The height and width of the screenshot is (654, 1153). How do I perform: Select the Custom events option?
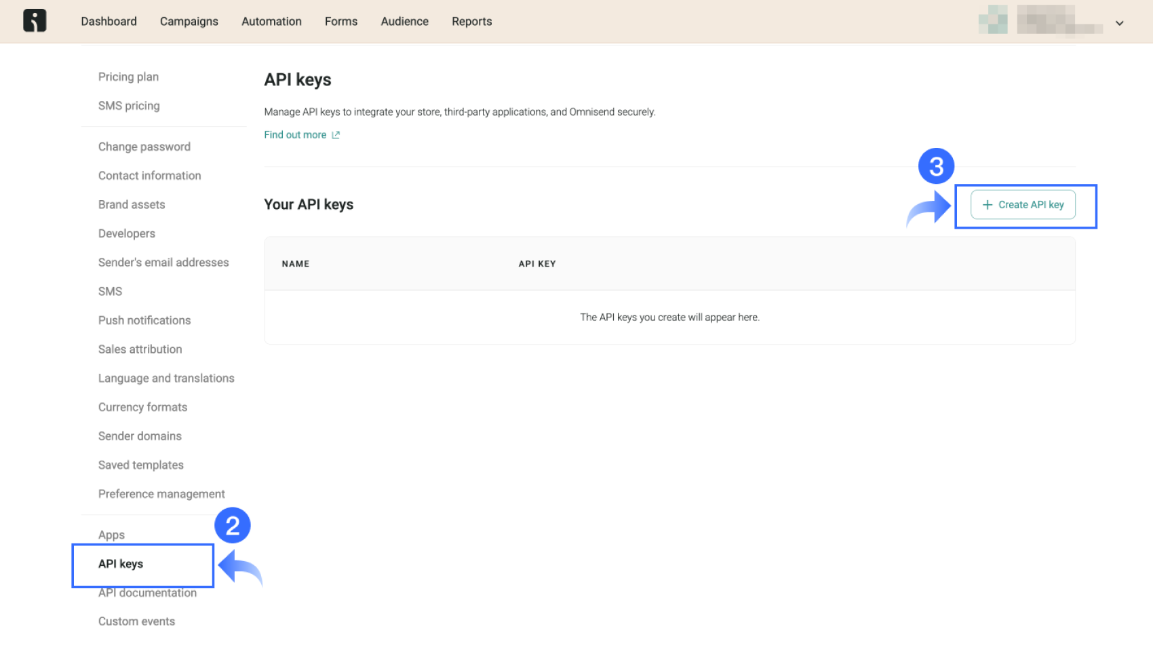click(x=136, y=621)
